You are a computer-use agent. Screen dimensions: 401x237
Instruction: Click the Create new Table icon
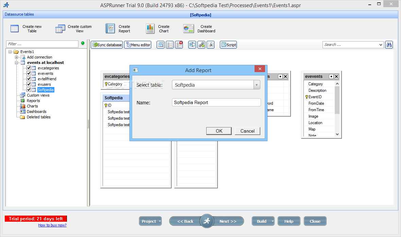(15, 29)
